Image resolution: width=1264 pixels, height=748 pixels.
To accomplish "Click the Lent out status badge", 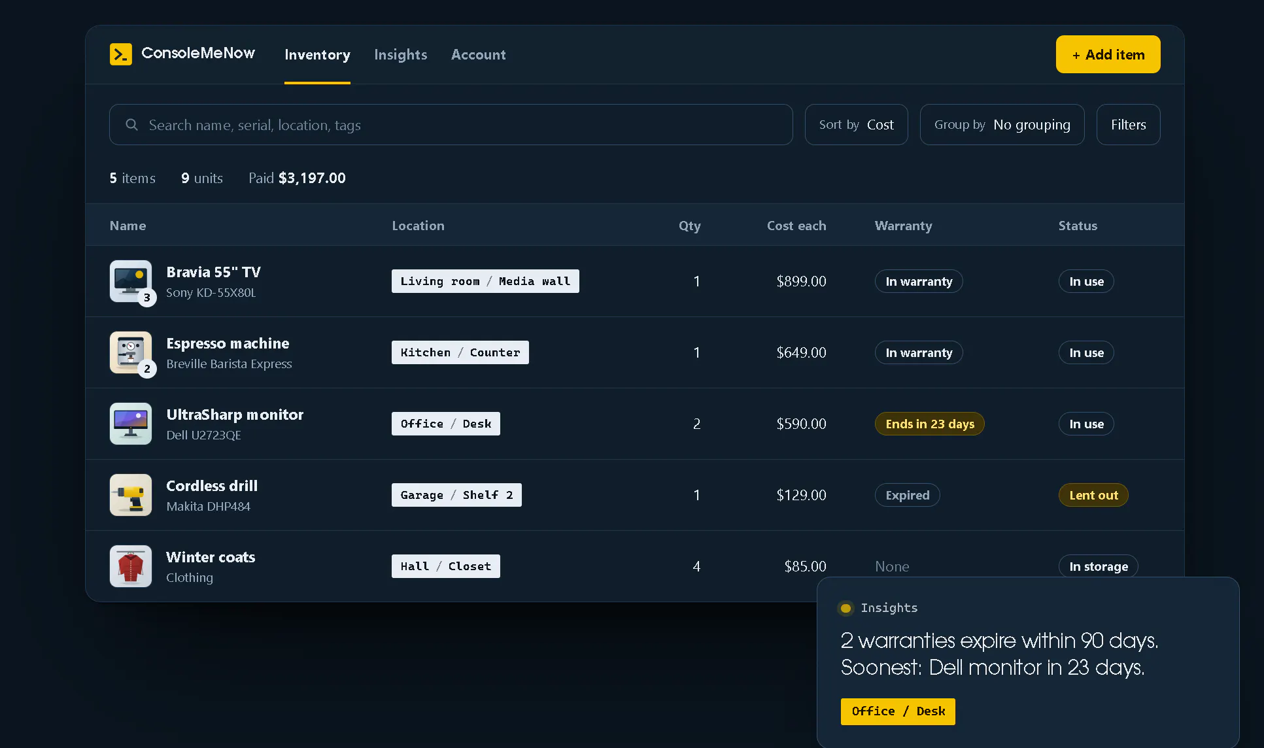I will pyautogui.click(x=1093, y=495).
